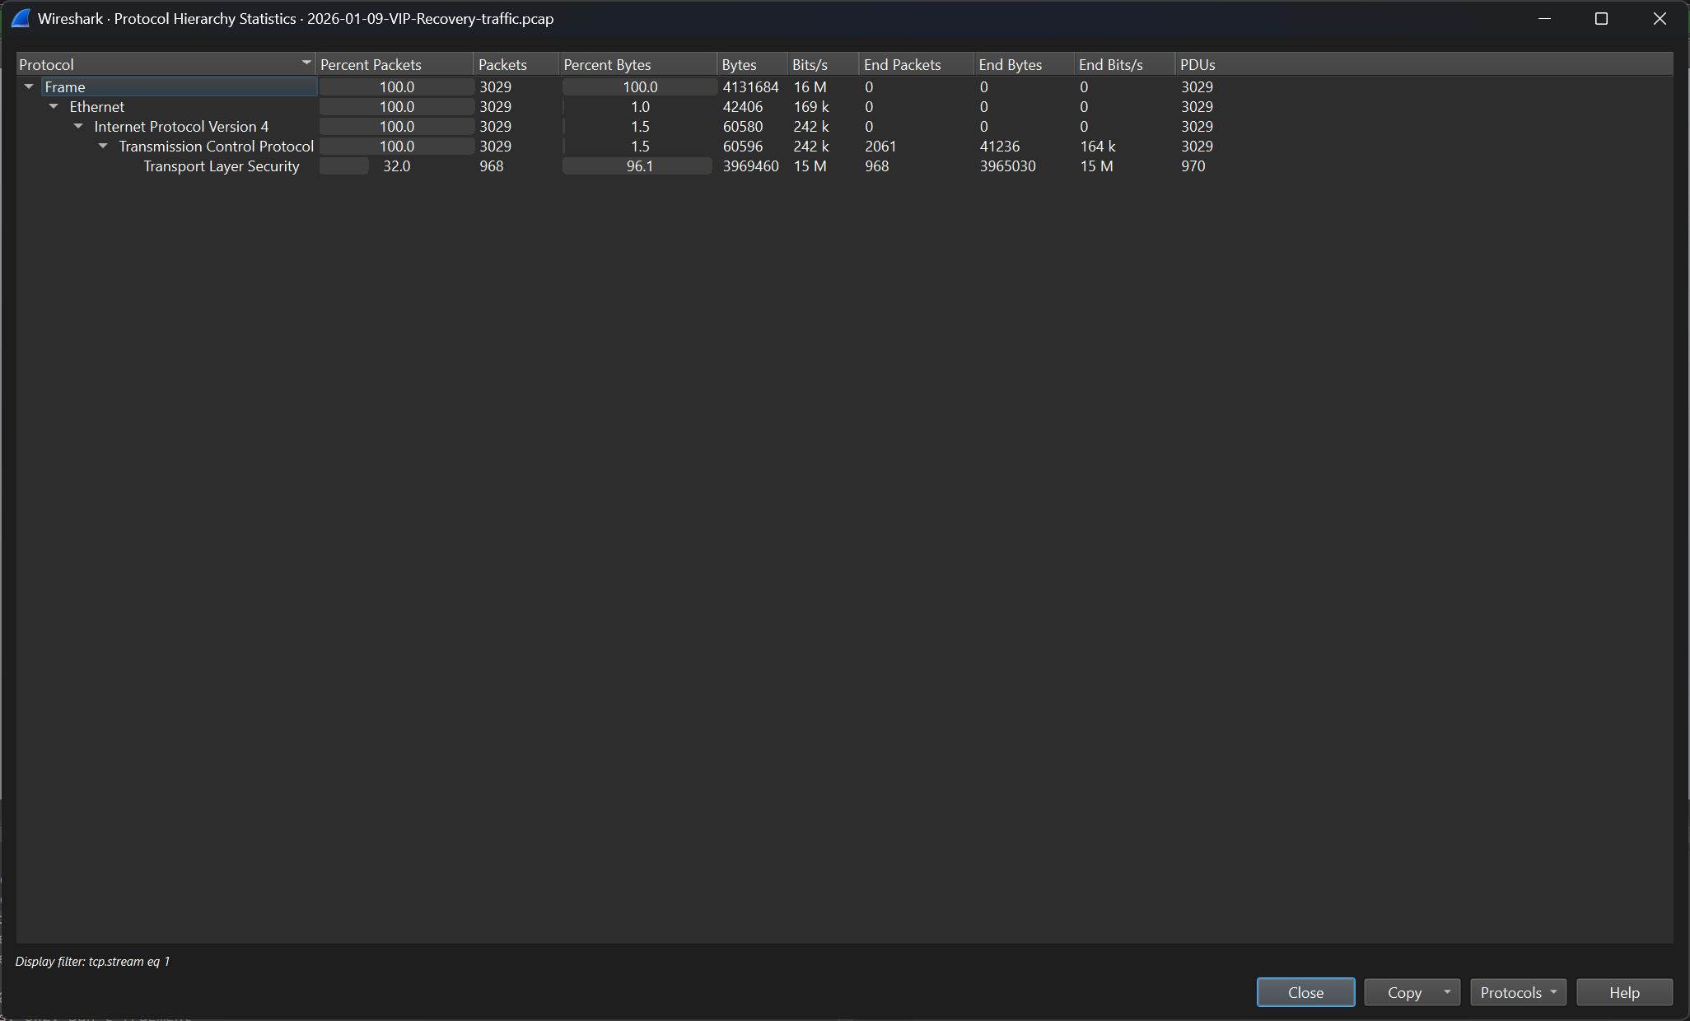Sort by Percent Bytes column header
This screenshot has width=1690, height=1021.
point(638,64)
